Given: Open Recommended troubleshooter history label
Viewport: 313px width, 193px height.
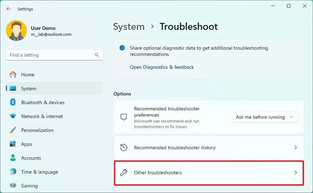Looking at the screenshot, I should coord(175,148).
